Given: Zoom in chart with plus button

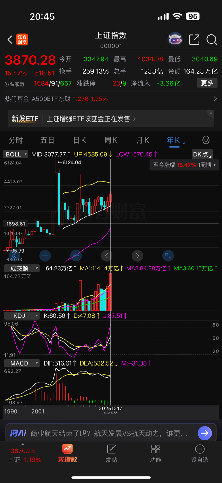Looking at the screenshot, I should [x=76, y=256].
